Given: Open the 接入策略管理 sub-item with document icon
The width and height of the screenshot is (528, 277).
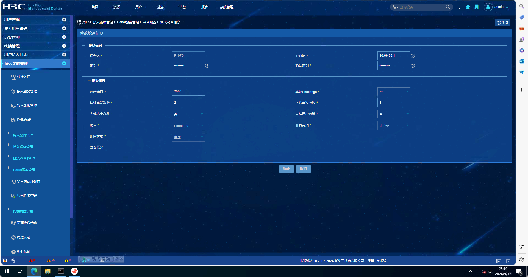Looking at the screenshot, I should pyautogui.click(x=24, y=106).
